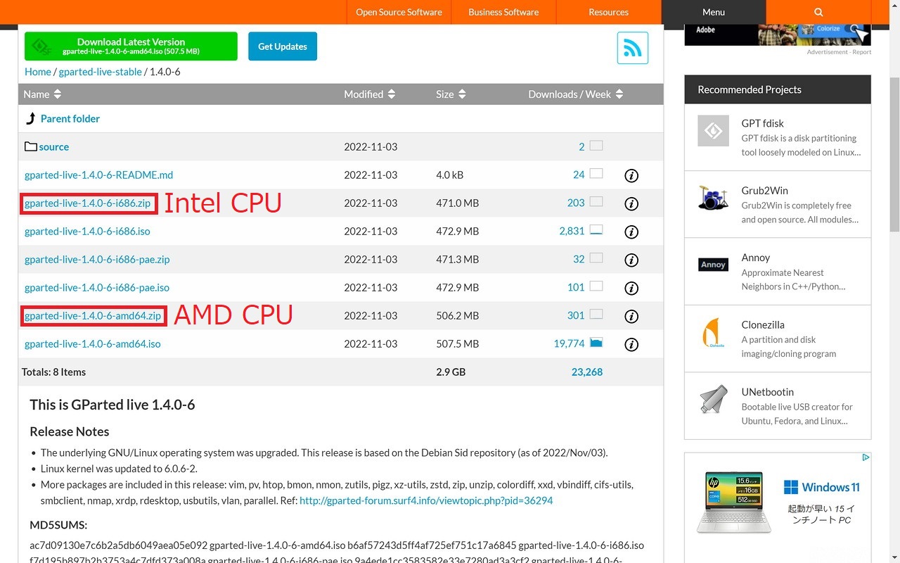This screenshot has width=900, height=563.
Task: Download gparted-live-1.4.0-6-amd64.zip
Action: [x=93, y=316]
